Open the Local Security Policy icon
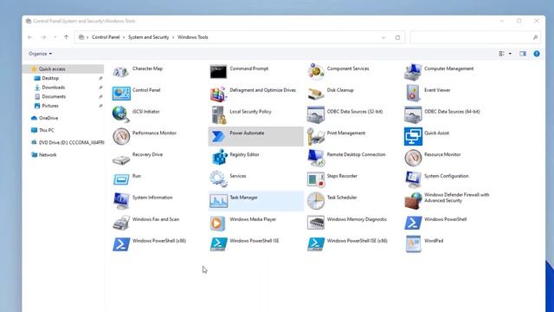The height and width of the screenshot is (312, 554). click(218, 115)
